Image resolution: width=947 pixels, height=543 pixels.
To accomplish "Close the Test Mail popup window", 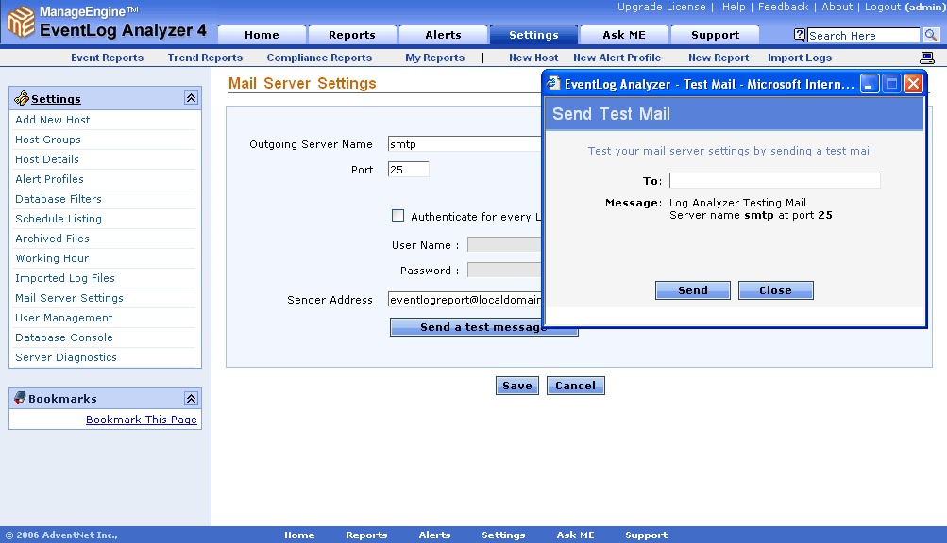I will tap(913, 83).
